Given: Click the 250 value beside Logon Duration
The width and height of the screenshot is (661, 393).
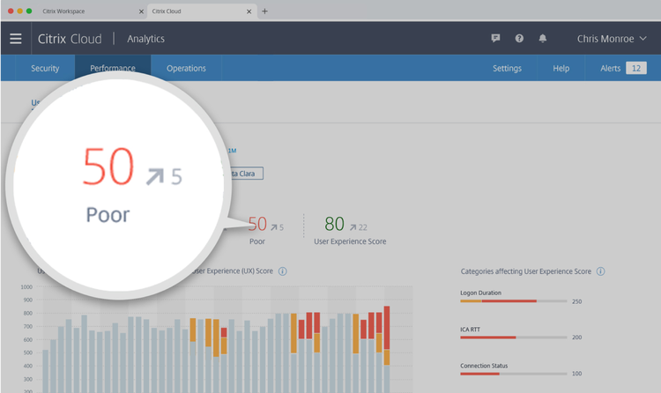Looking at the screenshot, I should [576, 301].
